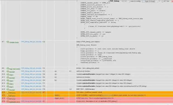Click the Watch type icon in row #14
Screen dimensions: 173x105
tap(8, 86)
